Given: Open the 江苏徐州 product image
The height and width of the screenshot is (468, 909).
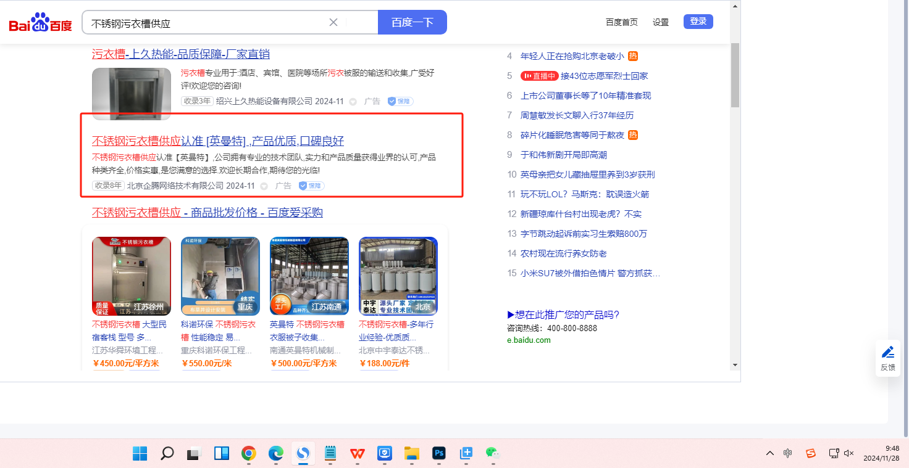Looking at the screenshot, I should [132, 276].
